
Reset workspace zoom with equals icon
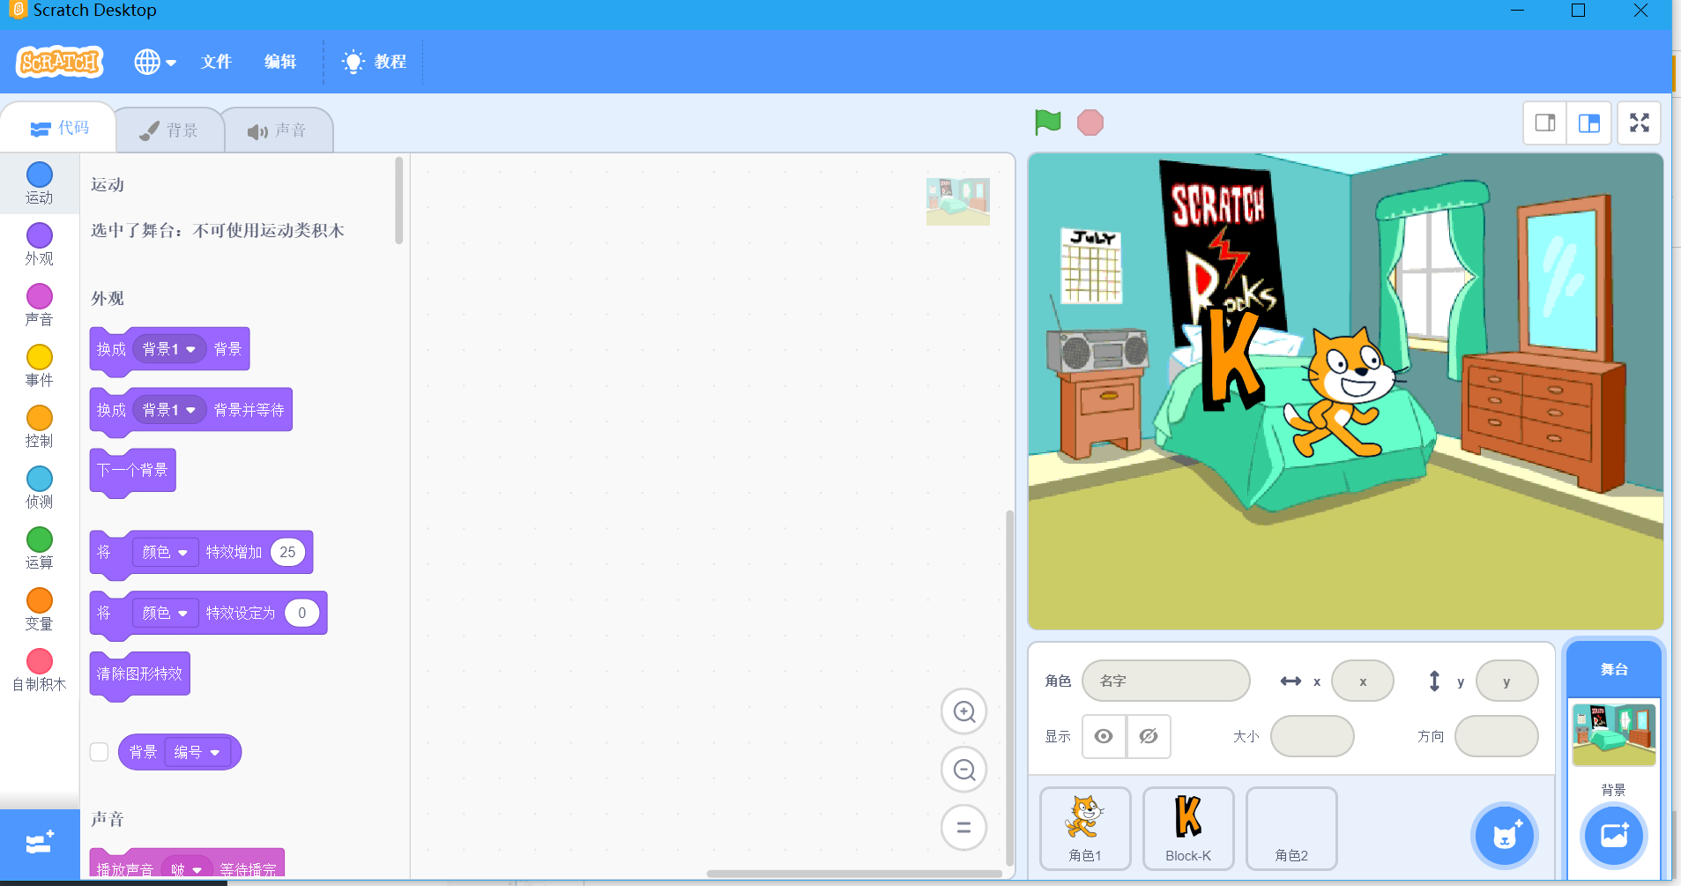963,828
